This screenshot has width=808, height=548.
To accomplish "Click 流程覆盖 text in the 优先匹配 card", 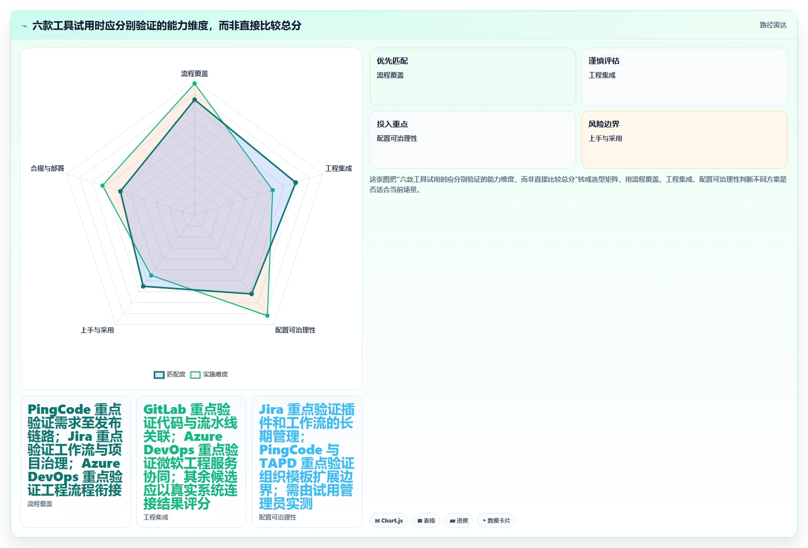I will pos(390,75).
